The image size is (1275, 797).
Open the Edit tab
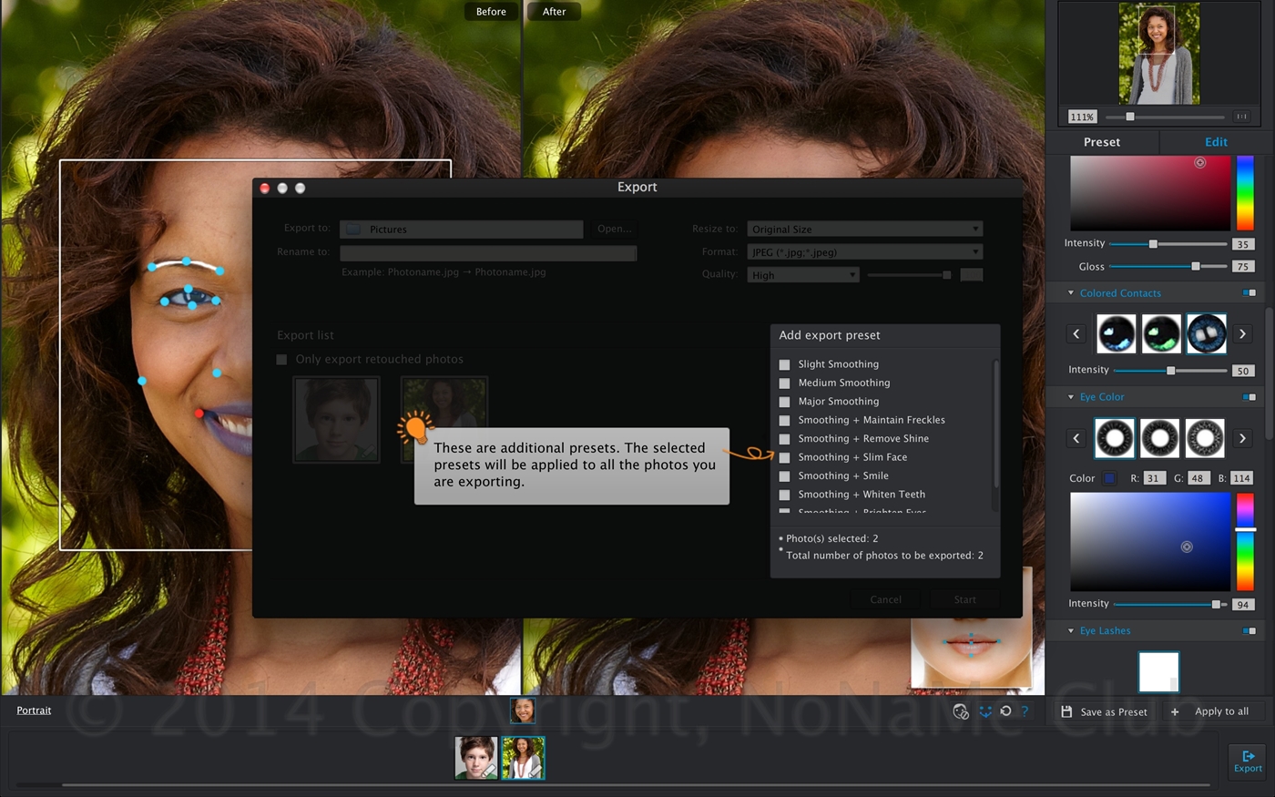point(1216,142)
